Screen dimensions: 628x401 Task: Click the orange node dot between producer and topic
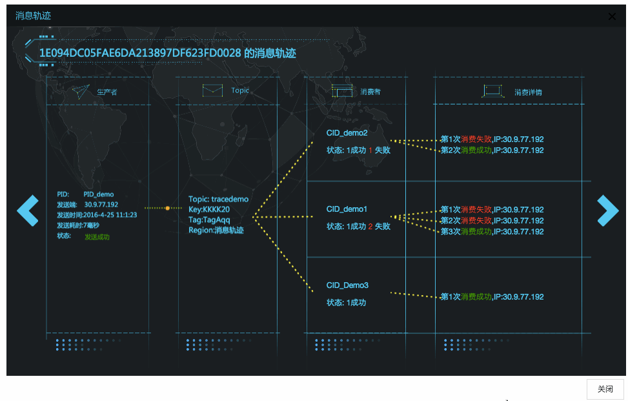[x=167, y=208]
